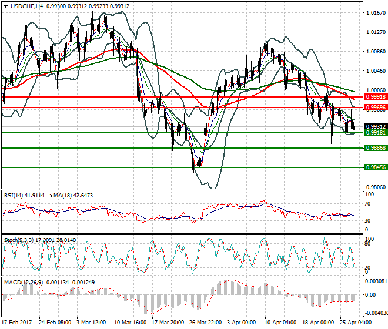388x329 pixels.
Task: Select the 0.99918 red resistance level label
Action: pos(376,97)
